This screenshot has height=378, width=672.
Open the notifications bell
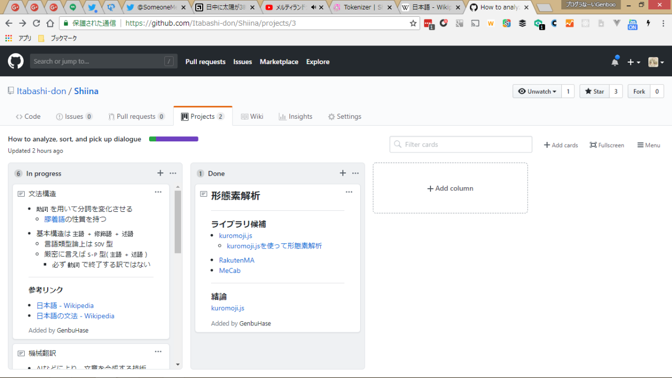(615, 62)
